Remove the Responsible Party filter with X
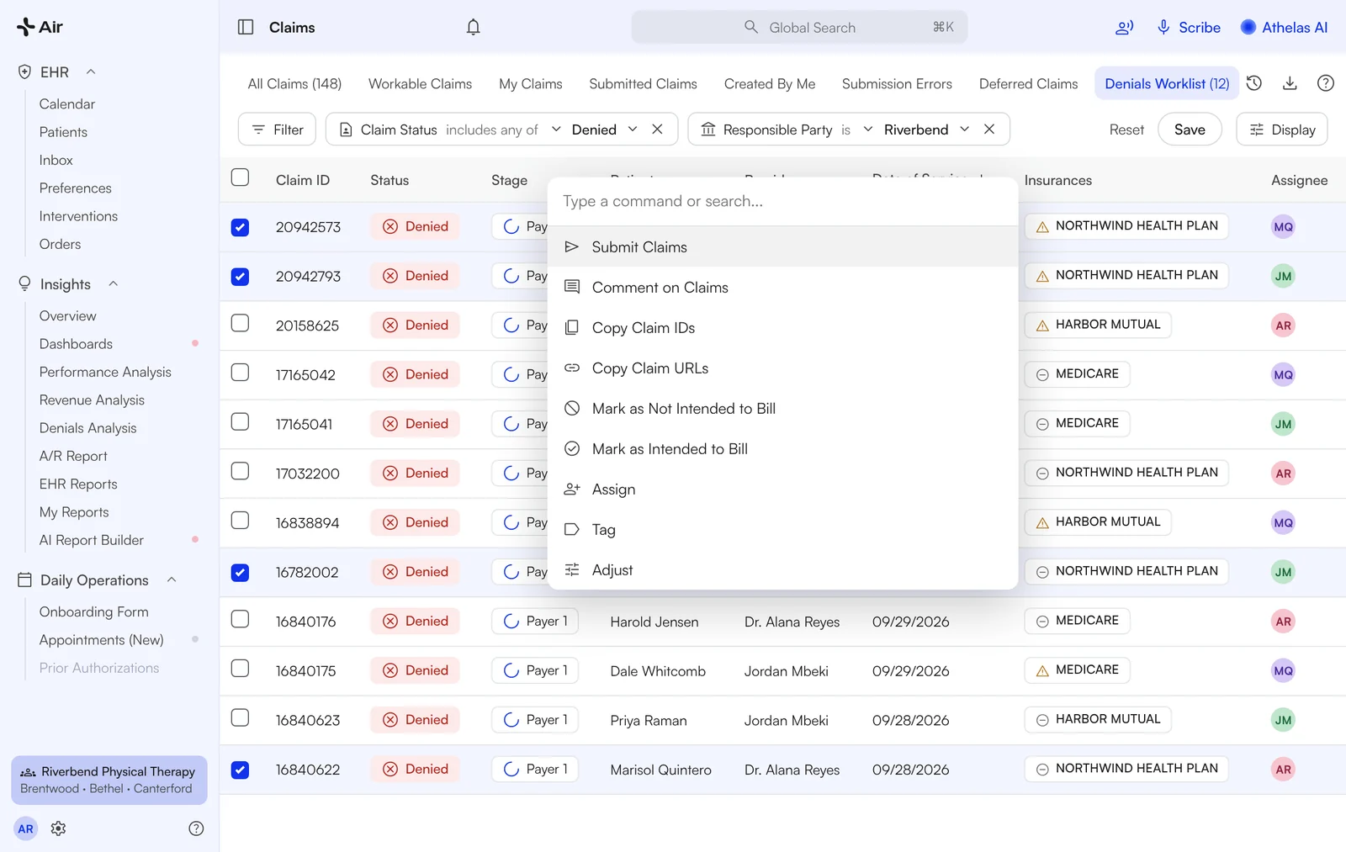1346x852 pixels. 989,130
